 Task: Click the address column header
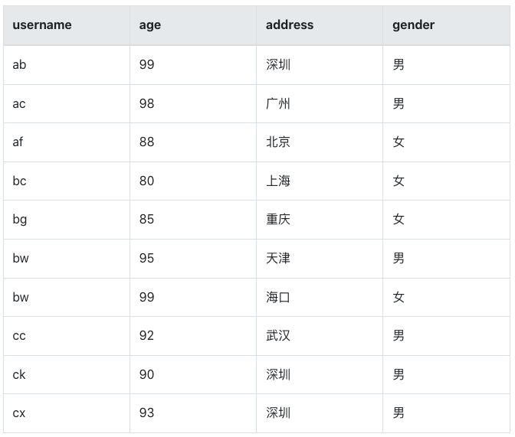tap(290, 25)
